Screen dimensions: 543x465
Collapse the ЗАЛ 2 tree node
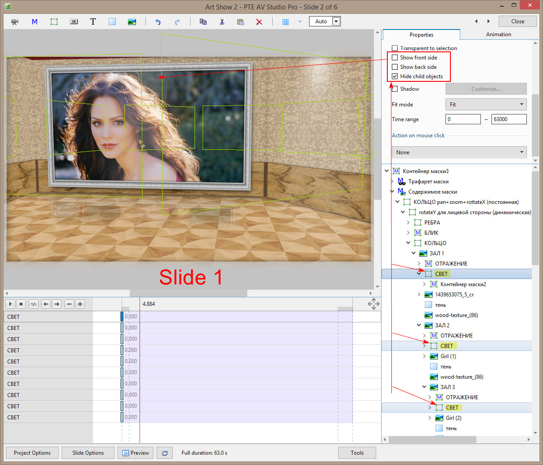(419, 325)
